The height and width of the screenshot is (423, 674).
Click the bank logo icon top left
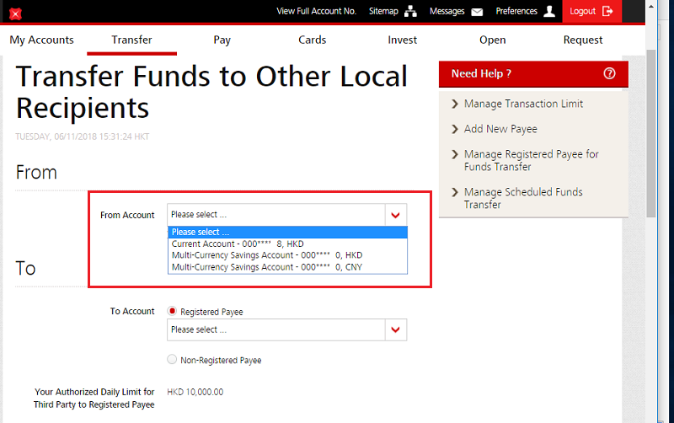(x=15, y=13)
